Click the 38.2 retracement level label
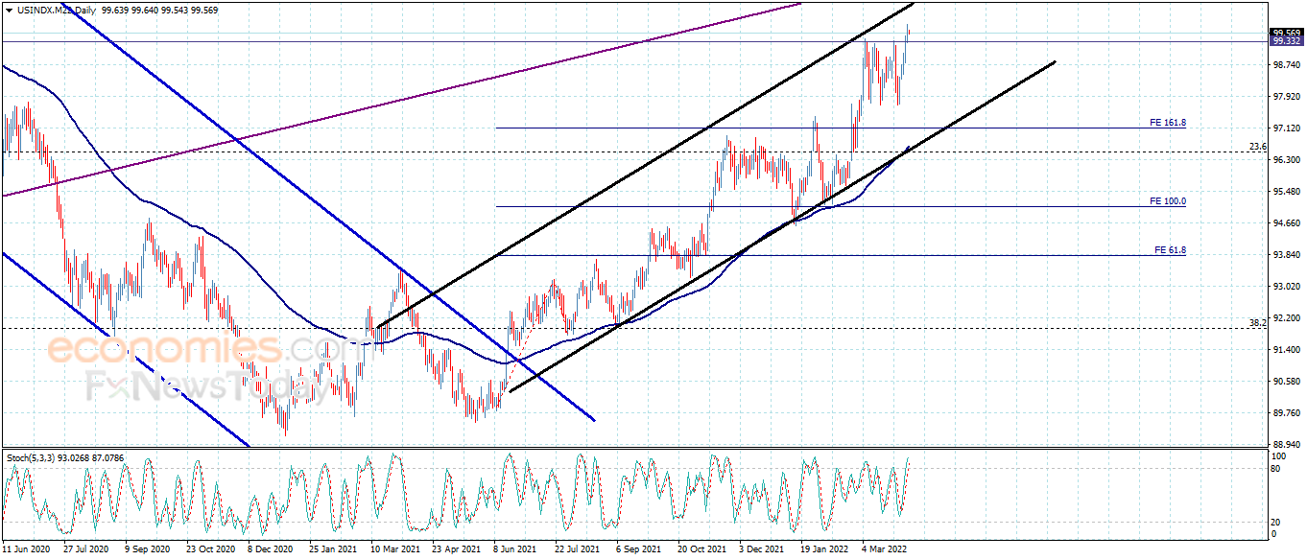The height and width of the screenshot is (560, 1307). [x=1257, y=323]
